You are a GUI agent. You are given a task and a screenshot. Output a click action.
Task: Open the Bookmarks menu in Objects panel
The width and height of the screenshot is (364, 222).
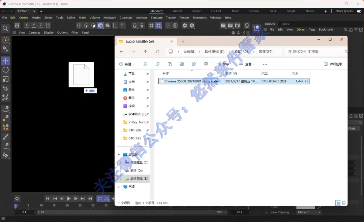326,29
